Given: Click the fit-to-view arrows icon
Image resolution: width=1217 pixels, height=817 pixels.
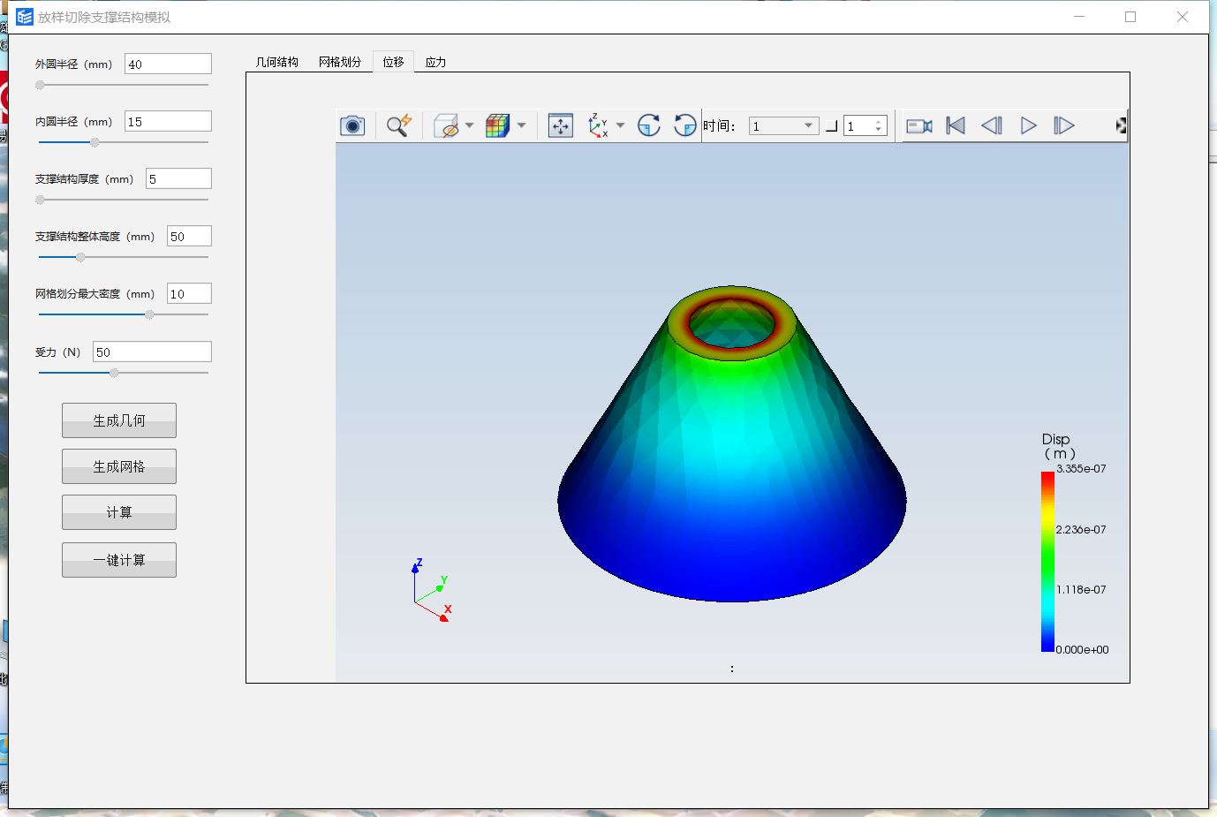Looking at the screenshot, I should point(561,125).
